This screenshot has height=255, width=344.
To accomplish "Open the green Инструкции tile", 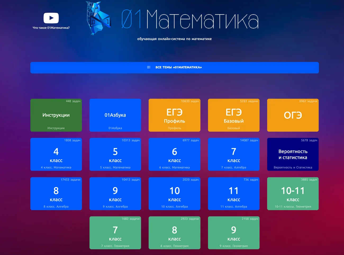I will click(56, 115).
